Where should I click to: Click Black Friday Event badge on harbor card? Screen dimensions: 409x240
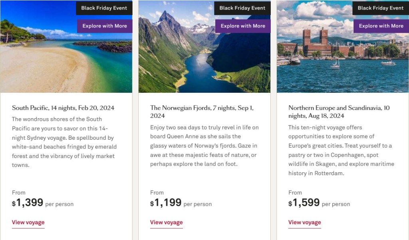(x=380, y=8)
